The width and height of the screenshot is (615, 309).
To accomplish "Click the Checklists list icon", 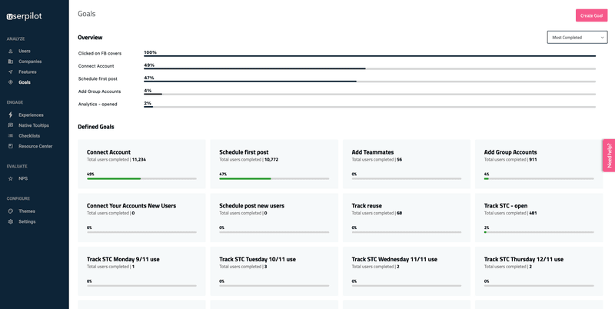I will tap(11, 136).
